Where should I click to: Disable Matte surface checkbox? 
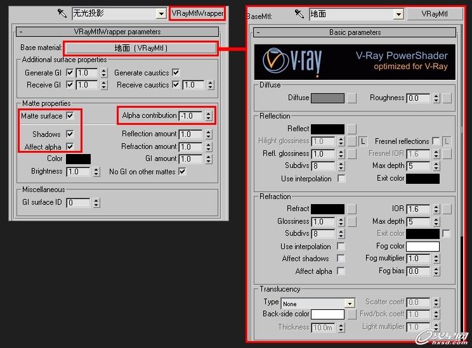coord(70,115)
